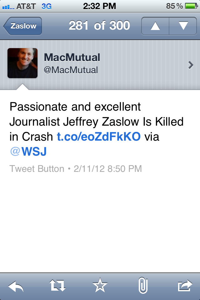Tap MacMutual's profile photo
This screenshot has height=300, width=200.
pyautogui.click(x=22, y=63)
